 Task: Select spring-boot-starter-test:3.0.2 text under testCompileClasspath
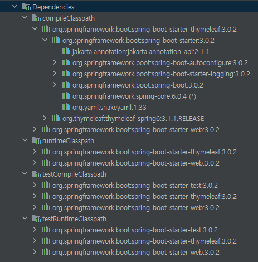click(x=135, y=186)
